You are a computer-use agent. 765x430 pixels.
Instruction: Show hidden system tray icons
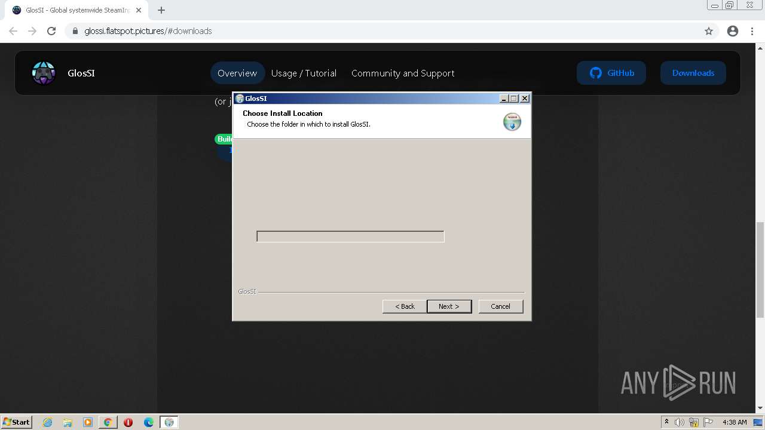(666, 422)
